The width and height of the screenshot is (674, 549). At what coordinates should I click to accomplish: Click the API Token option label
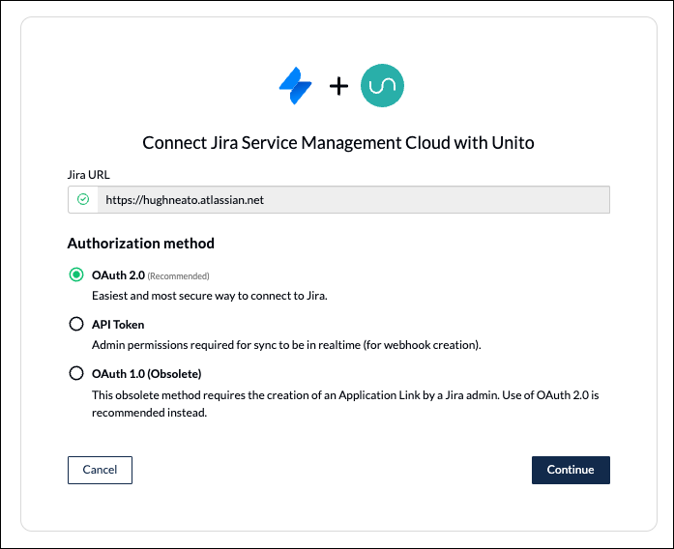(x=118, y=325)
